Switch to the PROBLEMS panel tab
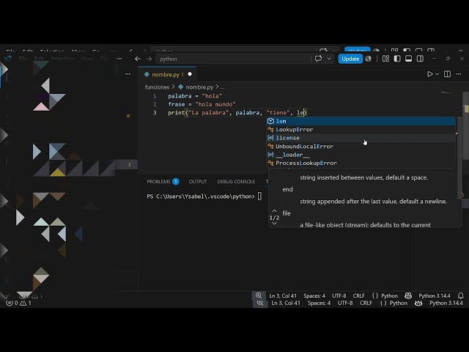Viewport: 469px width, 352px height. pyautogui.click(x=163, y=181)
